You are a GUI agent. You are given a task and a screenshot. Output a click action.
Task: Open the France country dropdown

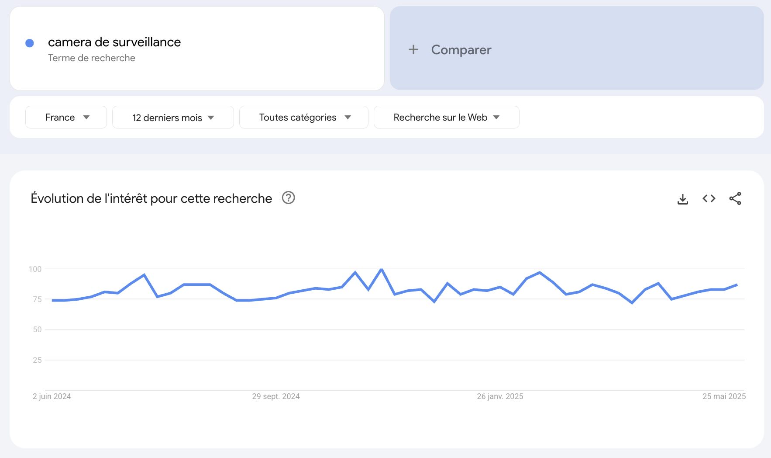point(66,117)
